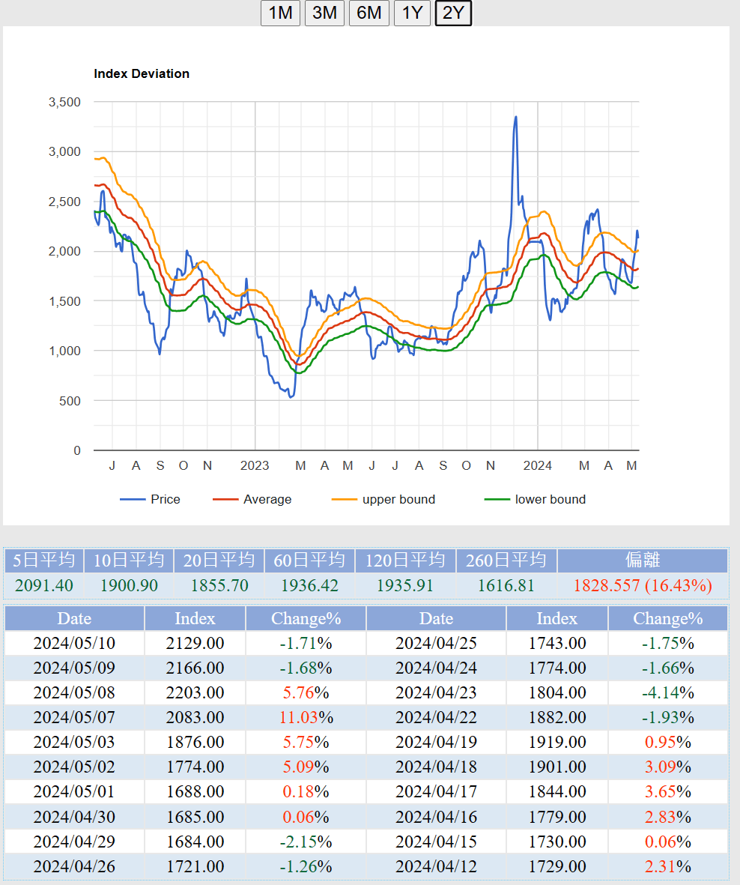Image resolution: width=740 pixels, height=885 pixels.
Task: Click the green lower bound legend marker
Action: coord(497,500)
